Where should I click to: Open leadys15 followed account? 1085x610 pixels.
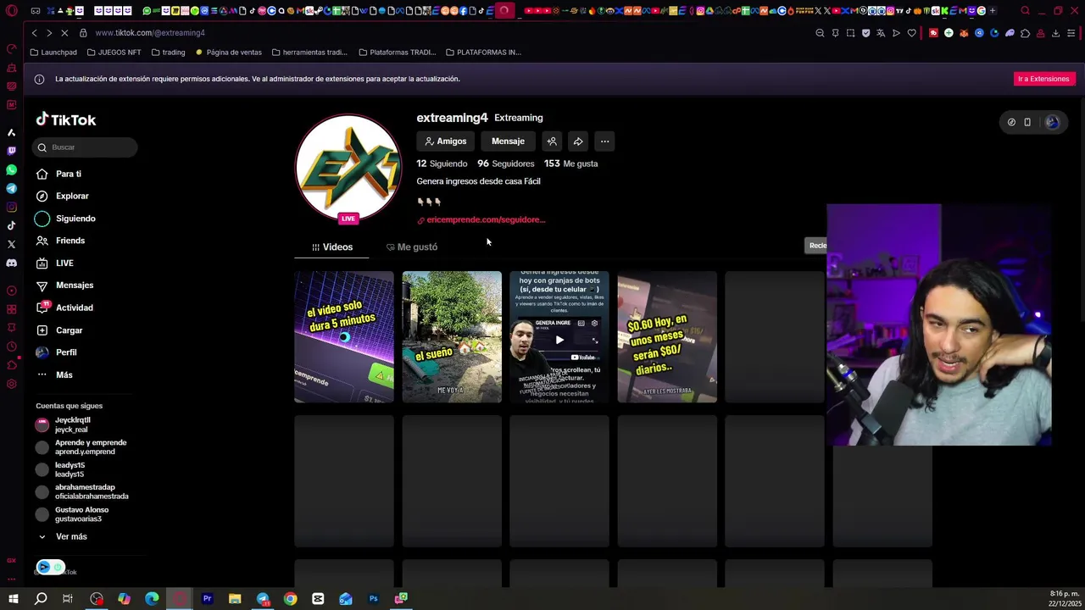coord(61,469)
